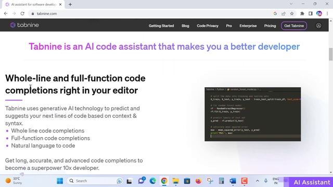333x187 pixels.
Task: Bookmark this page with star icon
Action: pos(292,14)
